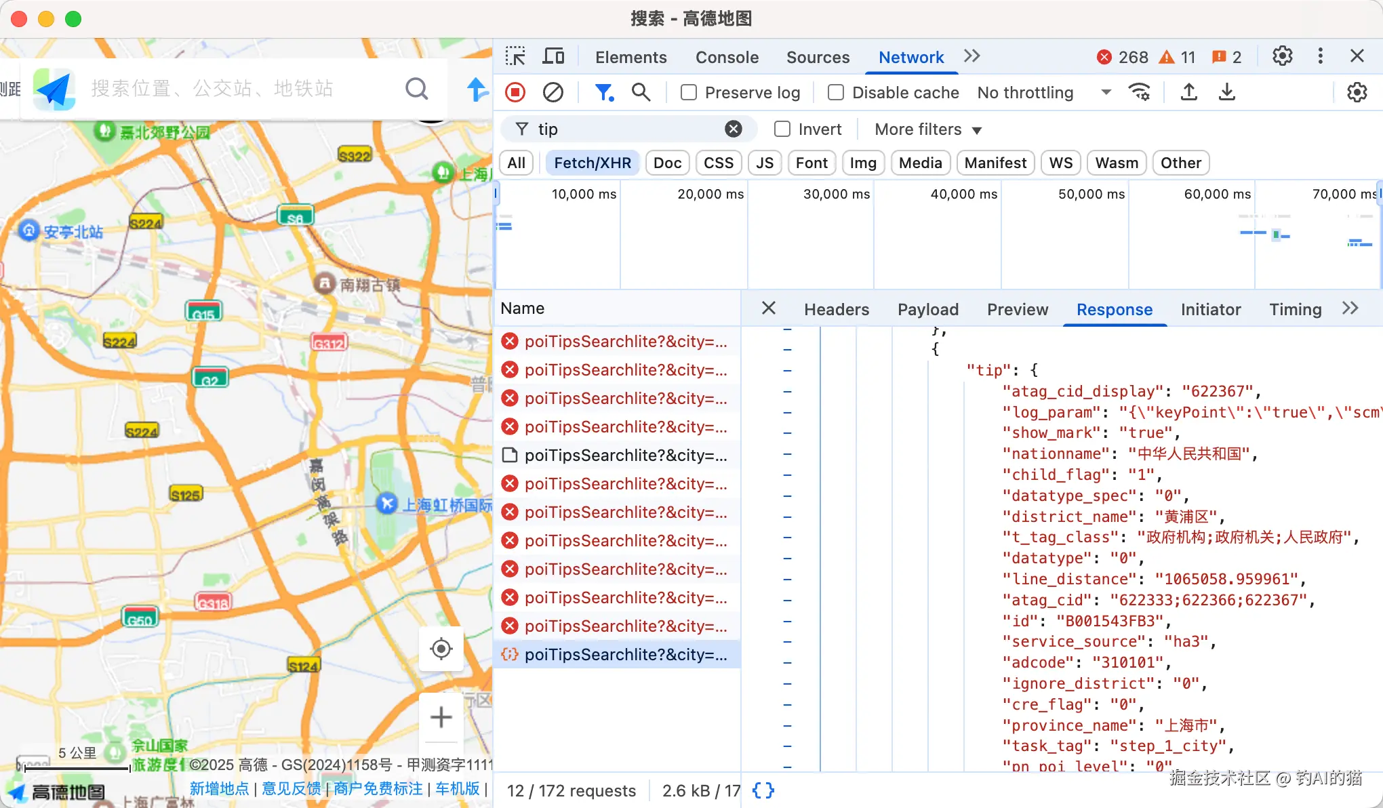Image resolution: width=1383 pixels, height=808 pixels.
Task: Switch to the Console tab
Action: (727, 57)
